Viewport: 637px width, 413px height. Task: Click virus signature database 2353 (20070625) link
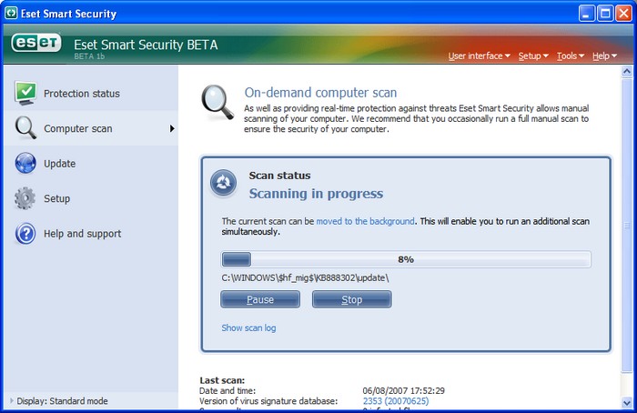tap(396, 401)
